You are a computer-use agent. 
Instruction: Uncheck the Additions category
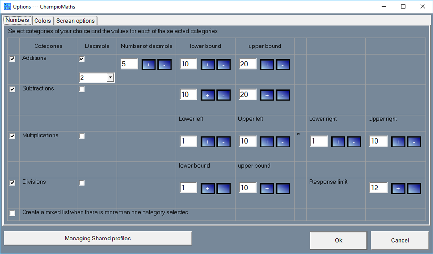coord(12,59)
